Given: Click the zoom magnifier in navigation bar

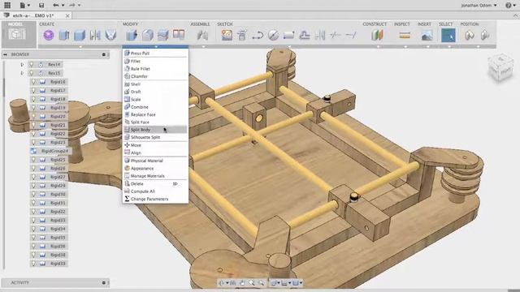Looking at the screenshot, I should point(252,283).
